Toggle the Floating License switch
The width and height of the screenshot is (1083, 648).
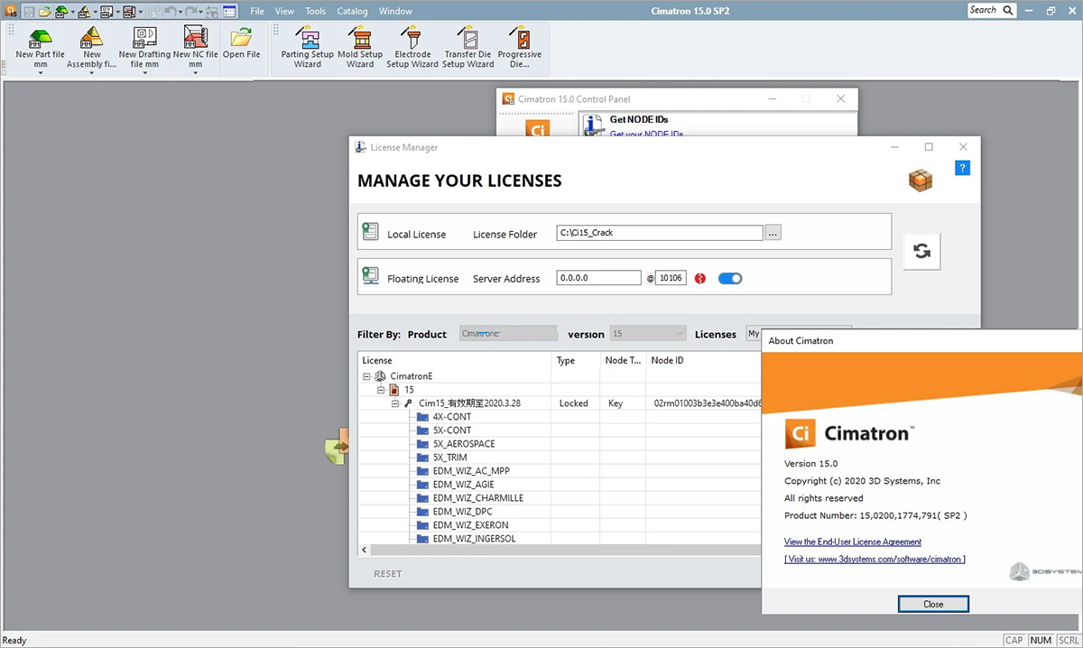(730, 279)
